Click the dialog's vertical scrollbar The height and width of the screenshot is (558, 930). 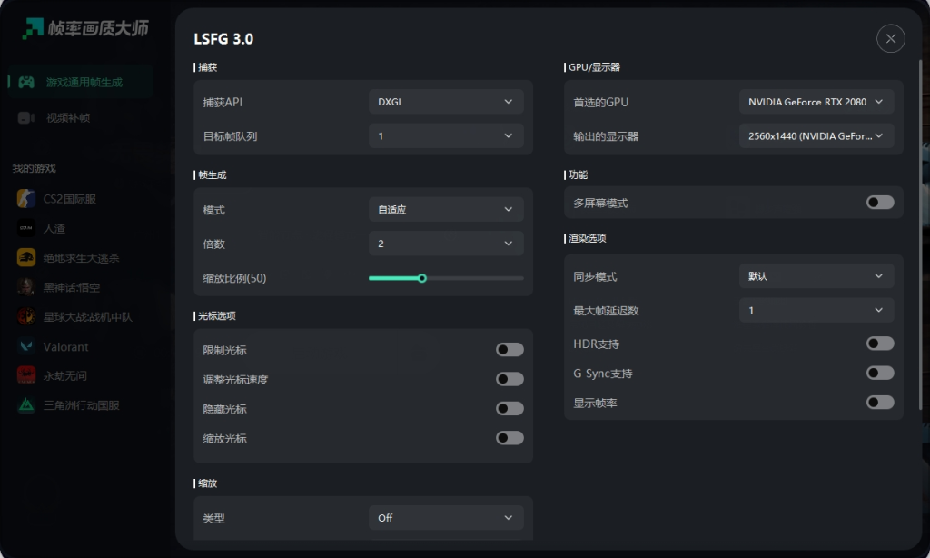click(x=920, y=234)
